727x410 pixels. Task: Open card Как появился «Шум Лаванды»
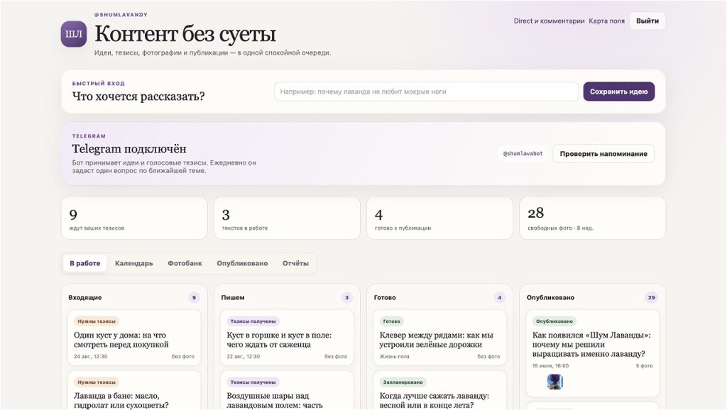pyautogui.click(x=593, y=353)
